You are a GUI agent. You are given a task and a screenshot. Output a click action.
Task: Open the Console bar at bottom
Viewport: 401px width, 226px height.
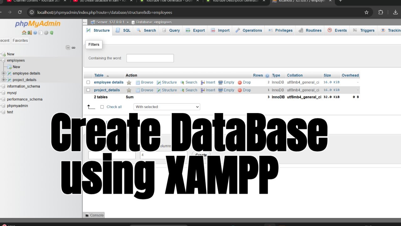[x=94, y=215]
